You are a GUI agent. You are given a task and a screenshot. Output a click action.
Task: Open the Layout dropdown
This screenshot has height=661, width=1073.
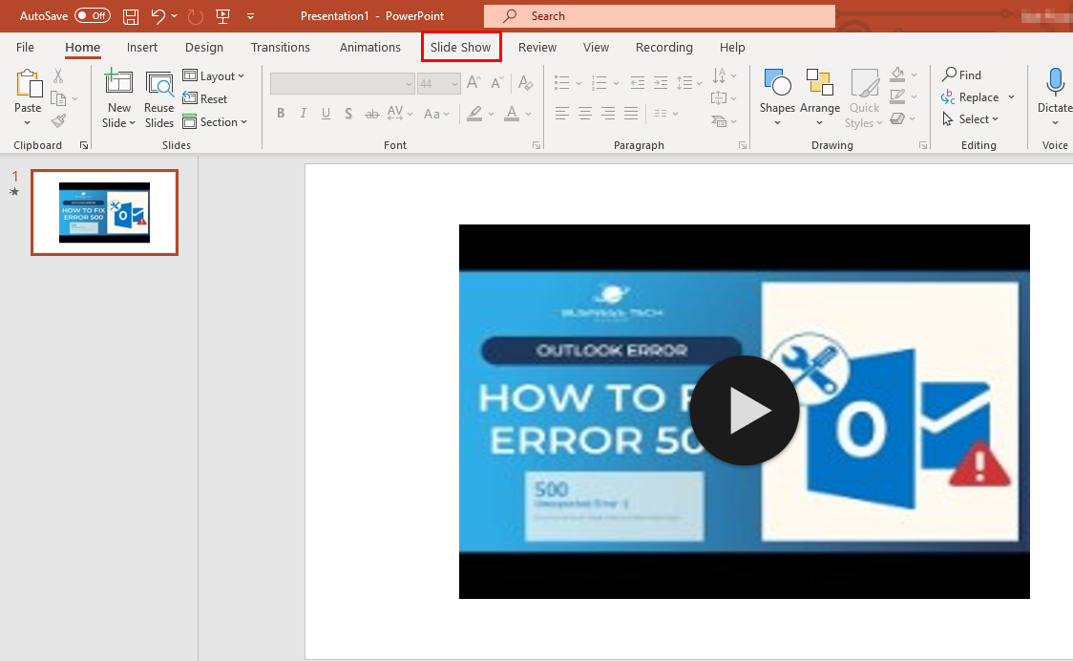pyautogui.click(x=214, y=76)
